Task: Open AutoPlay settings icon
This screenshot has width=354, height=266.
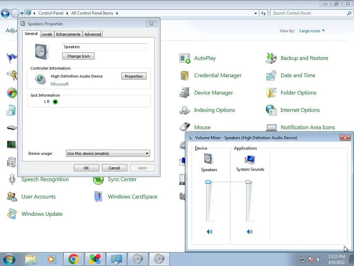Action: 185,58
